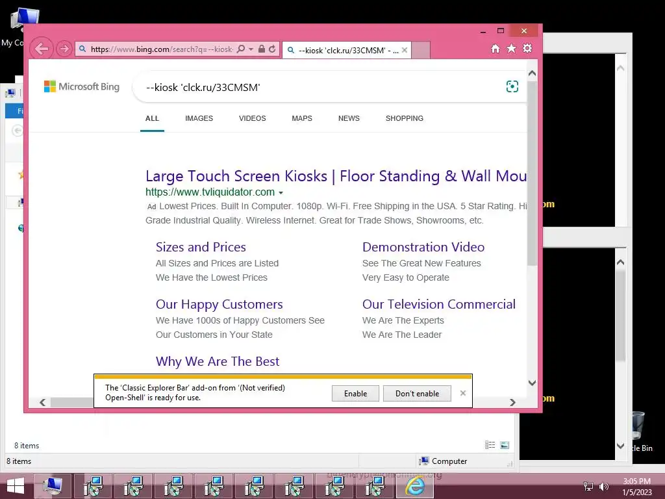Select the ALL results tab
665x499 pixels.
[x=152, y=118]
